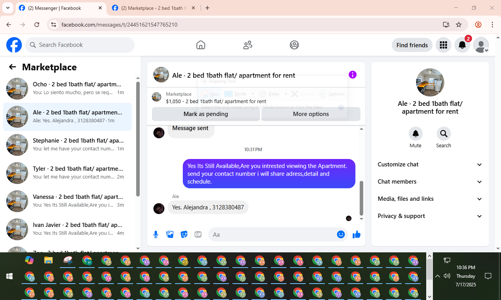Send a thumbs up like
The height and width of the screenshot is (300, 501).
click(357, 234)
